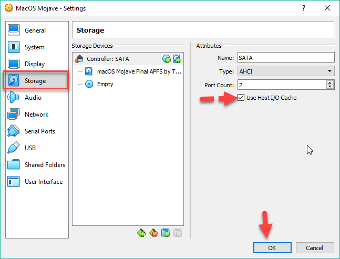Go to the Display settings category
Viewport: 340px width, 259px height.
[35, 64]
